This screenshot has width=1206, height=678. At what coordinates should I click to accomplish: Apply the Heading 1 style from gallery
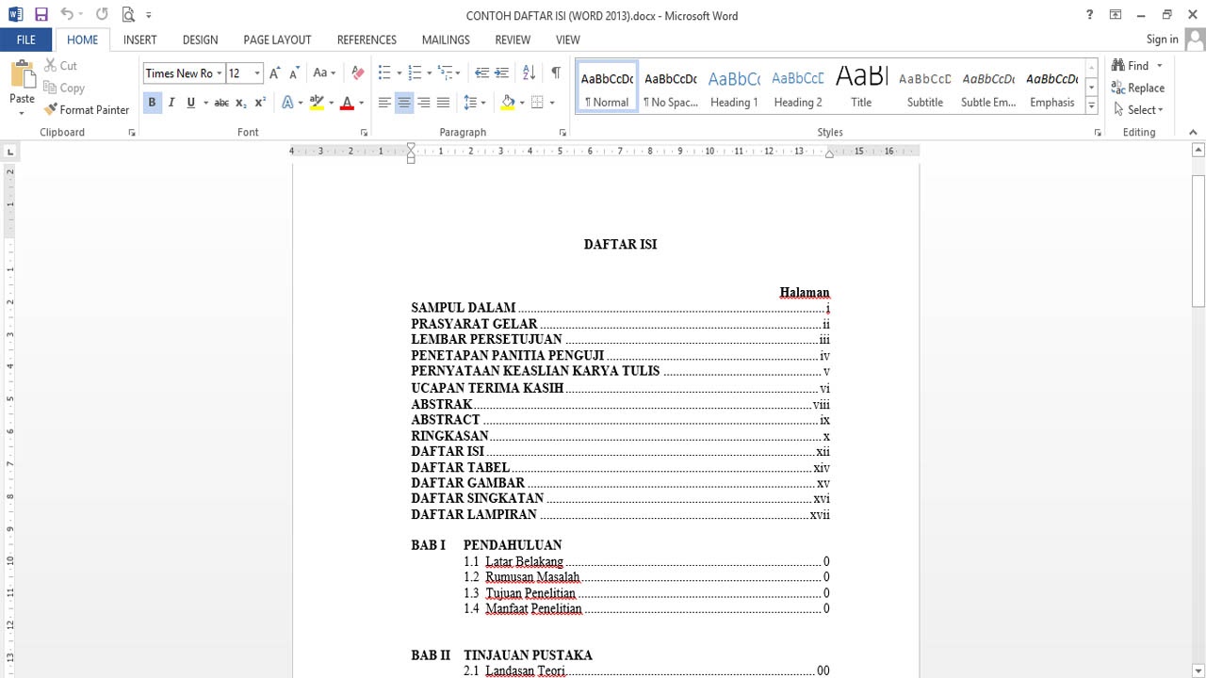734,88
